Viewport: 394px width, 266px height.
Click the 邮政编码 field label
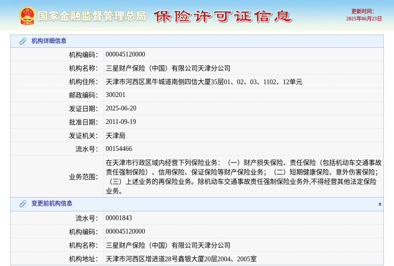[84, 95]
